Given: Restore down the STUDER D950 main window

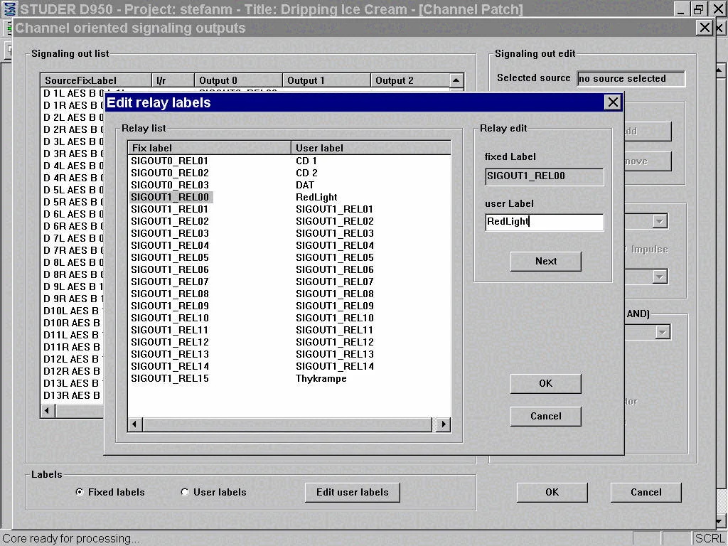Looking at the screenshot, I should [699, 9].
